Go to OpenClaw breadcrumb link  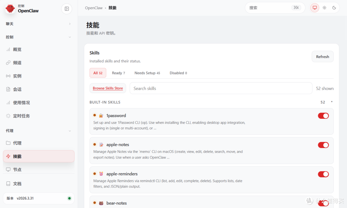[x=93, y=8]
